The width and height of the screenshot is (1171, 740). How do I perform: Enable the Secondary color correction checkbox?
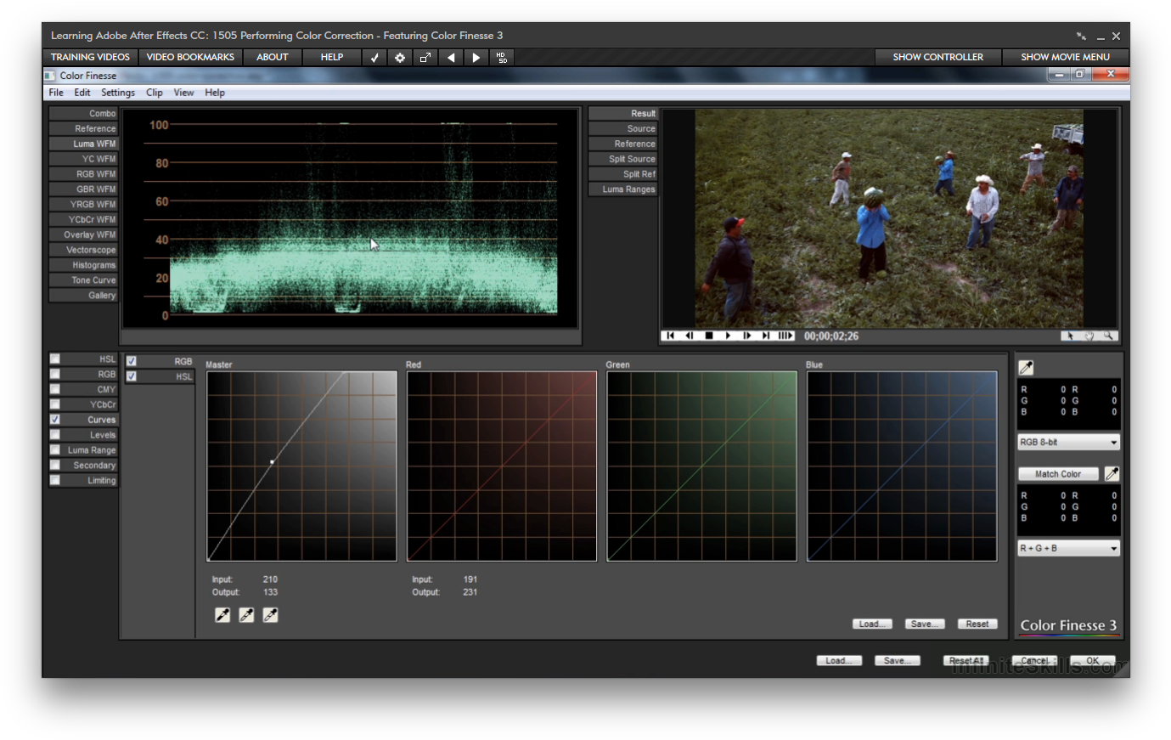[x=54, y=465]
